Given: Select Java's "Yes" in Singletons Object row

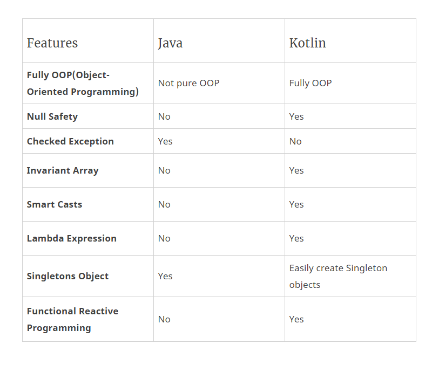Looking at the screenshot, I should [x=165, y=276].
